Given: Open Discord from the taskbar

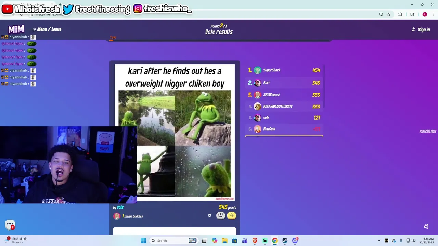Looking at the screenshot, I should 295,241.
